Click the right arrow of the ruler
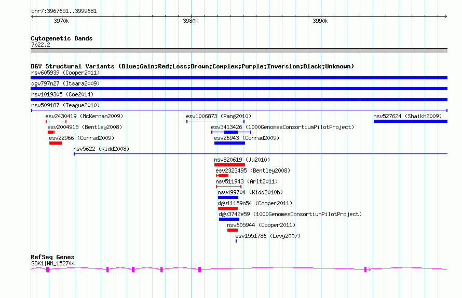462x298 pixels. pos(446,16)
